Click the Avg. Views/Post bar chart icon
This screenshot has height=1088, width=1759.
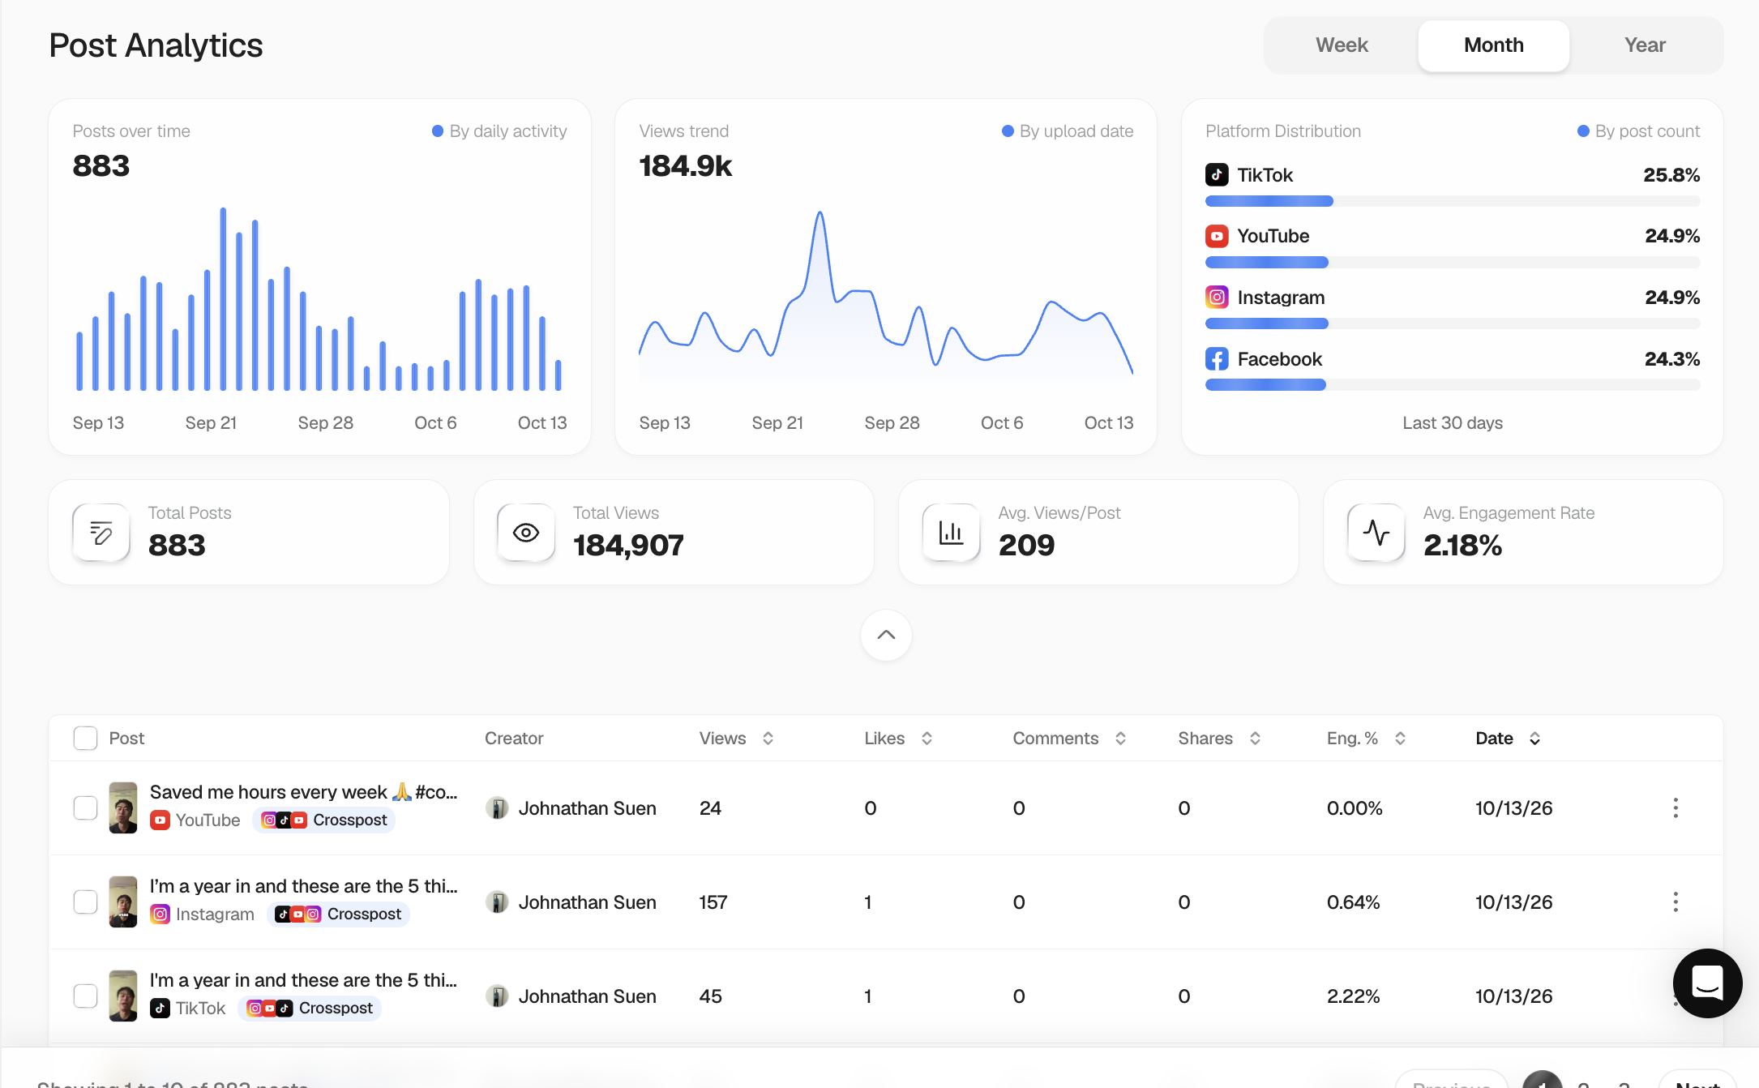tap(951, 533)
